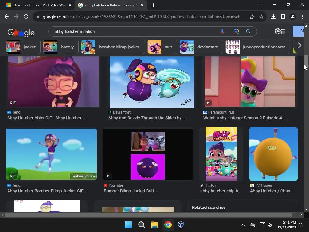The height and width of the screenshot is (232, 309).
Task: Click the browser forward arrow
Action: click(16, 17)
